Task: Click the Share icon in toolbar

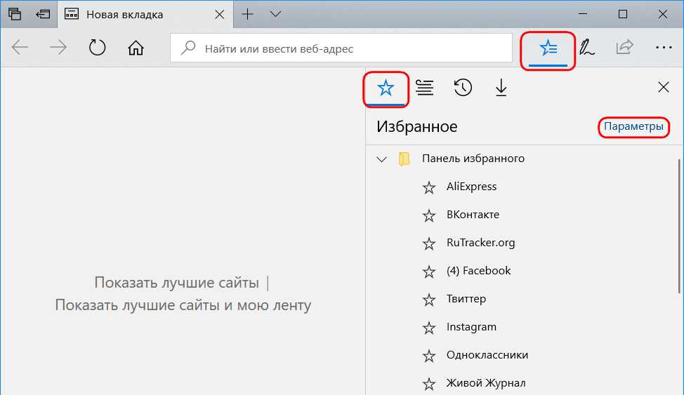Action: (623, 48)
